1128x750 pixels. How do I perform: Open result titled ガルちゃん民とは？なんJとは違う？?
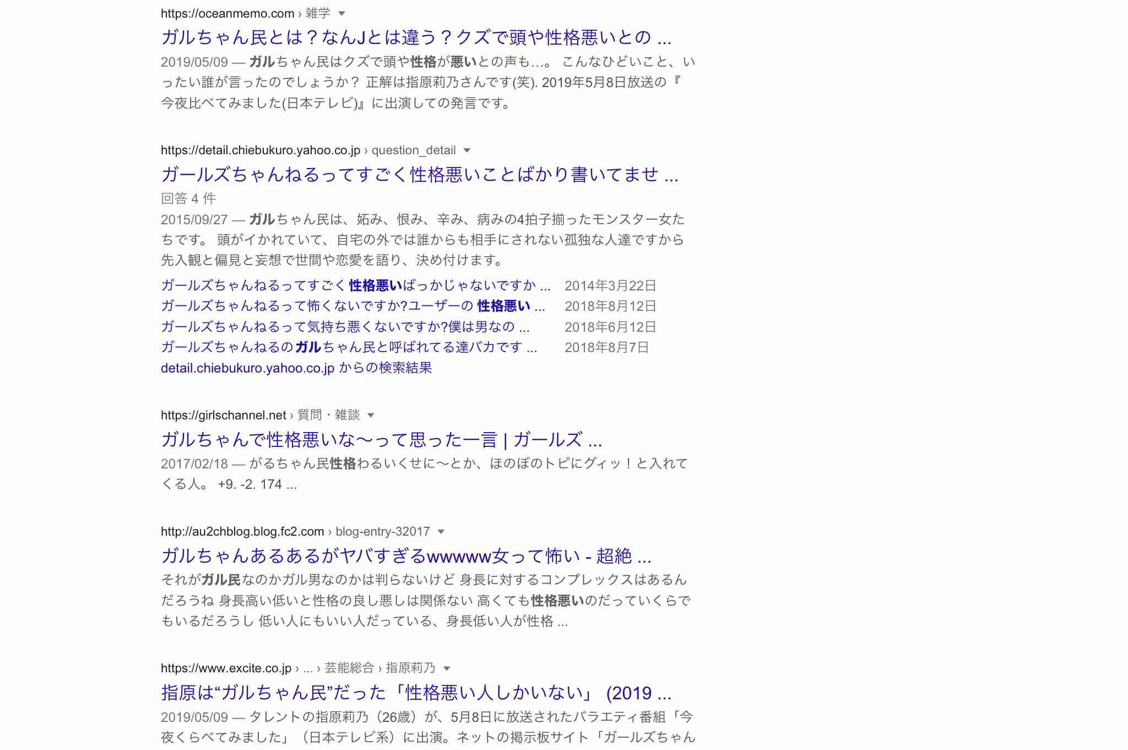(416, 37)
